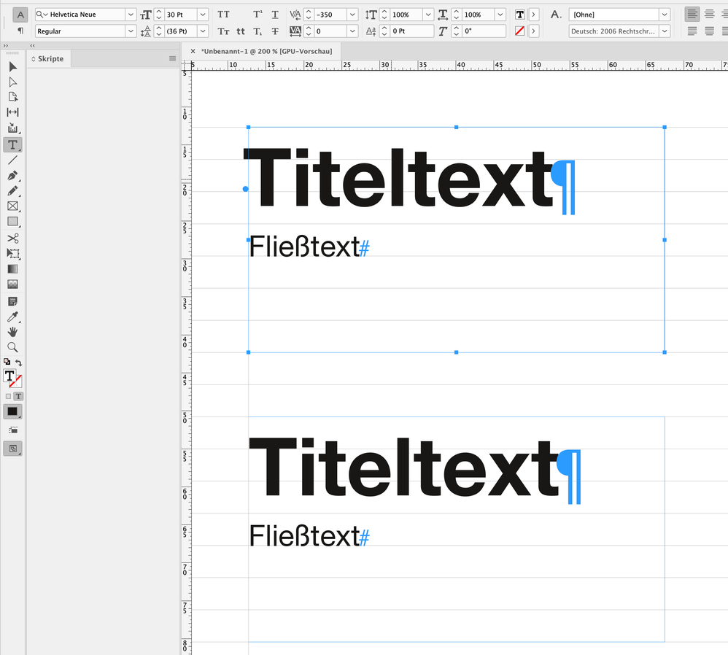Screen dimensions: 728x655
Task: Open leading (36 Pt) dropdown
Action: pos(203,31)
